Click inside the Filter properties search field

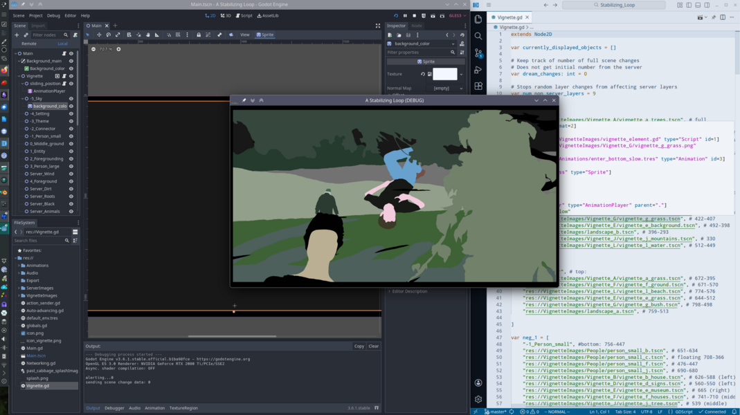[415, 52]
